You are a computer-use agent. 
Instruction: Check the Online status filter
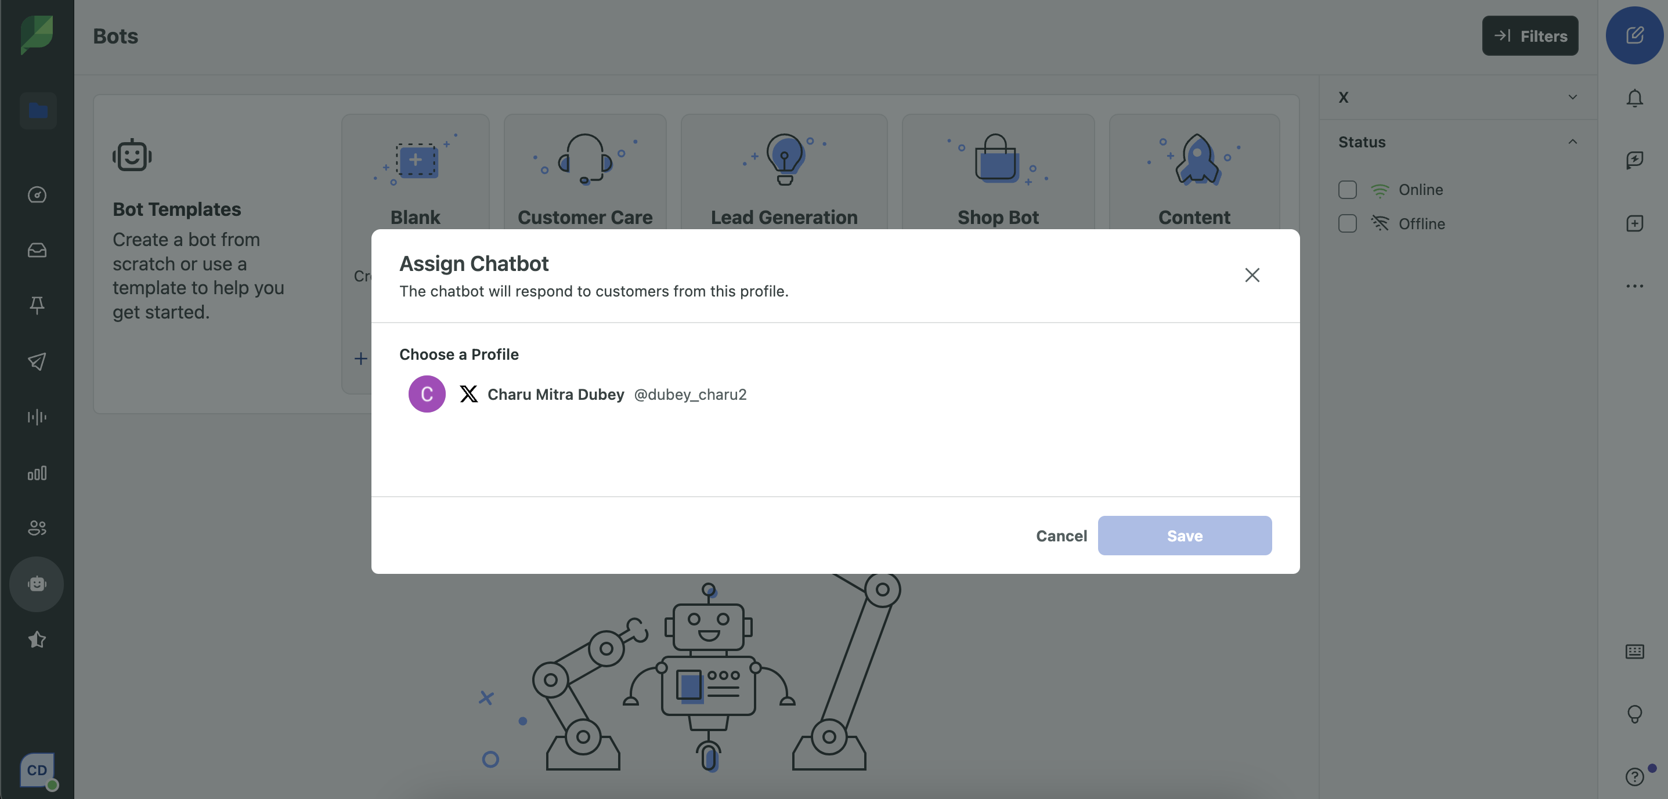(1348, 190)
